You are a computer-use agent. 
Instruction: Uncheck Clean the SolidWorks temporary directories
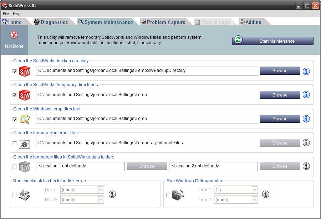[15, 95]
